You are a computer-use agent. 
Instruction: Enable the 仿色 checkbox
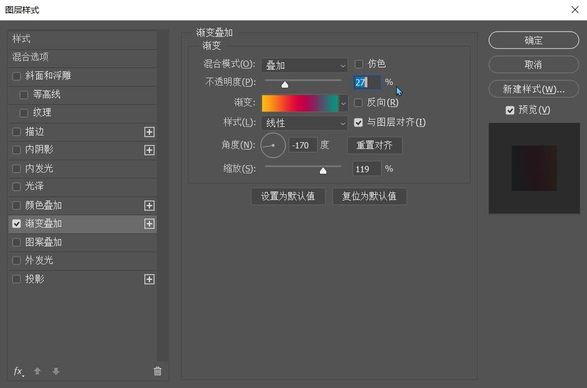(358, 65)
